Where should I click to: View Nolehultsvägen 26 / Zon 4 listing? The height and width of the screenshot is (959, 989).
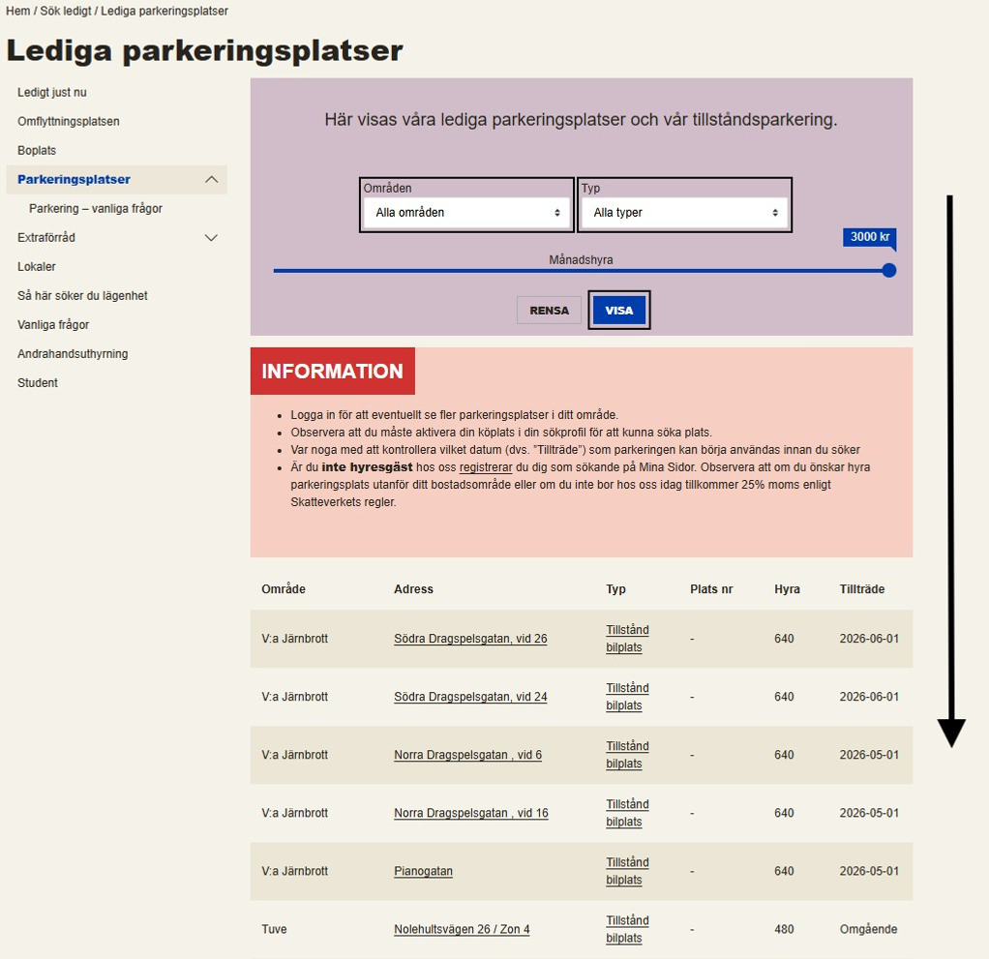click(x=462, y=929)
